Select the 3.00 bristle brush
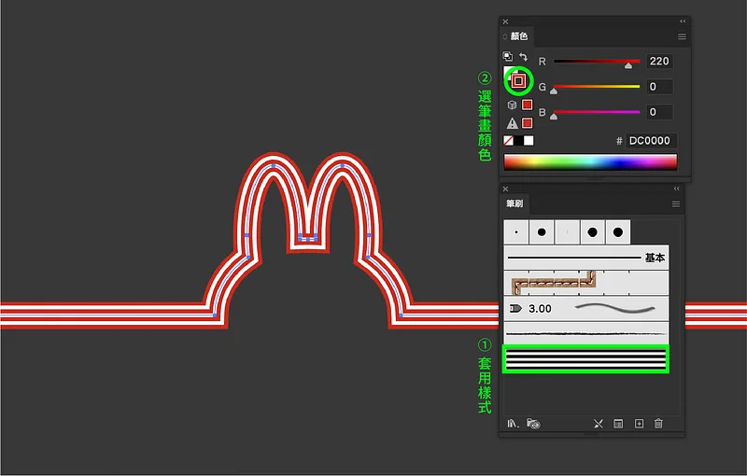This screenshot has height=476, width=747. tap(586, 308)
